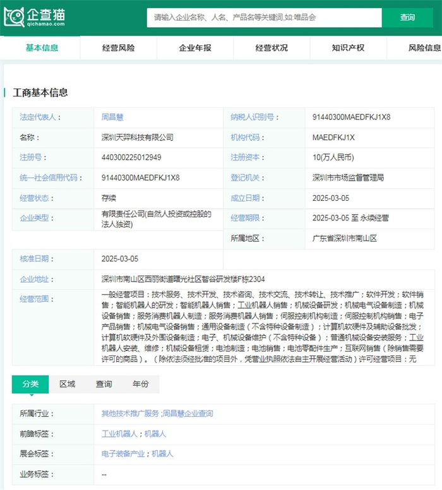Click 机器人 link in 展会标签 row

162,454
